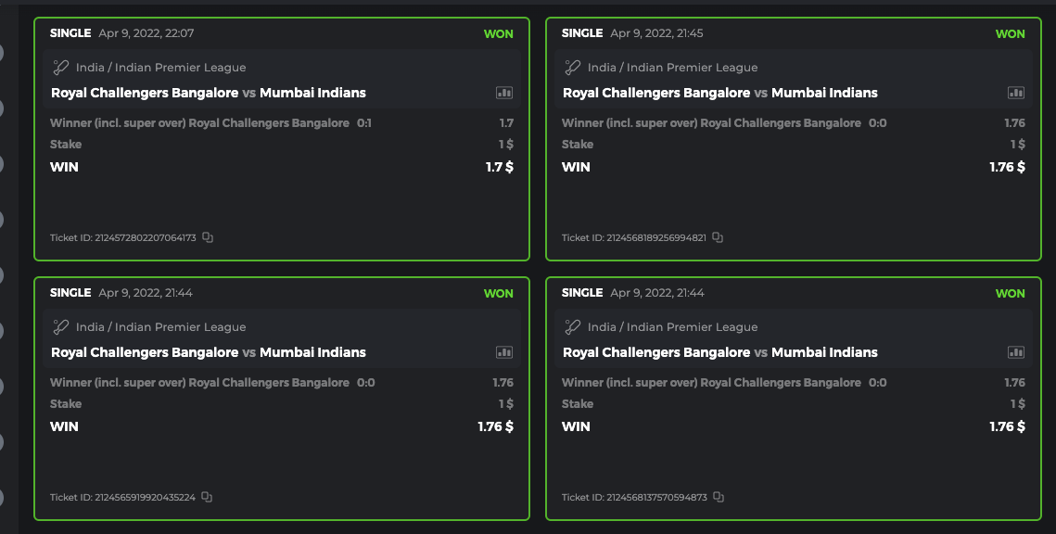This screenshot has height=534, width=1056.
Task: Click cricket sport icon in 22:07 bet
Action: 61,68
